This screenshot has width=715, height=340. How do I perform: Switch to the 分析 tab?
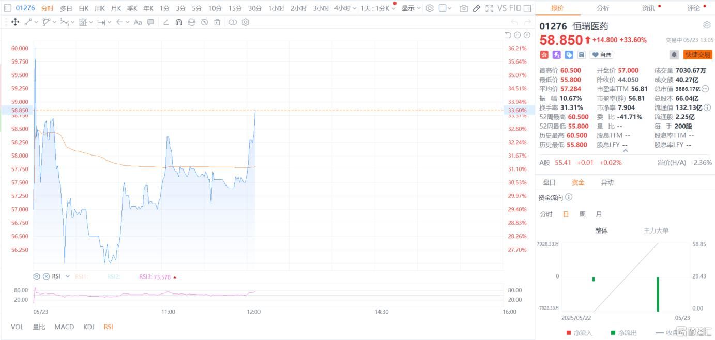pos(603,8)
